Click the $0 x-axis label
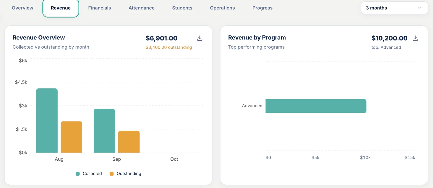 pyautogui.click(x=268, y=158)
